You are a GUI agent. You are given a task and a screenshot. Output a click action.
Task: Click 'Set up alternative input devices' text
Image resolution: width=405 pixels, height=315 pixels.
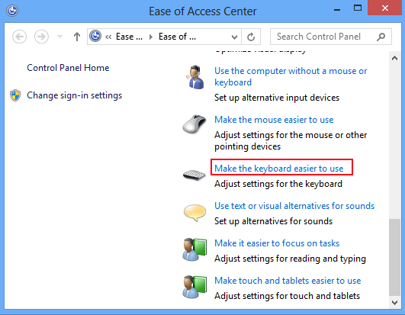(277, 98)
